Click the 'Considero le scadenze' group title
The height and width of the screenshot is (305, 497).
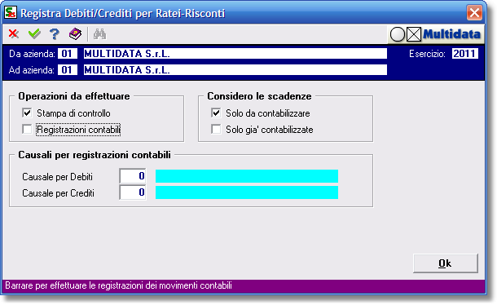(259, 96)
